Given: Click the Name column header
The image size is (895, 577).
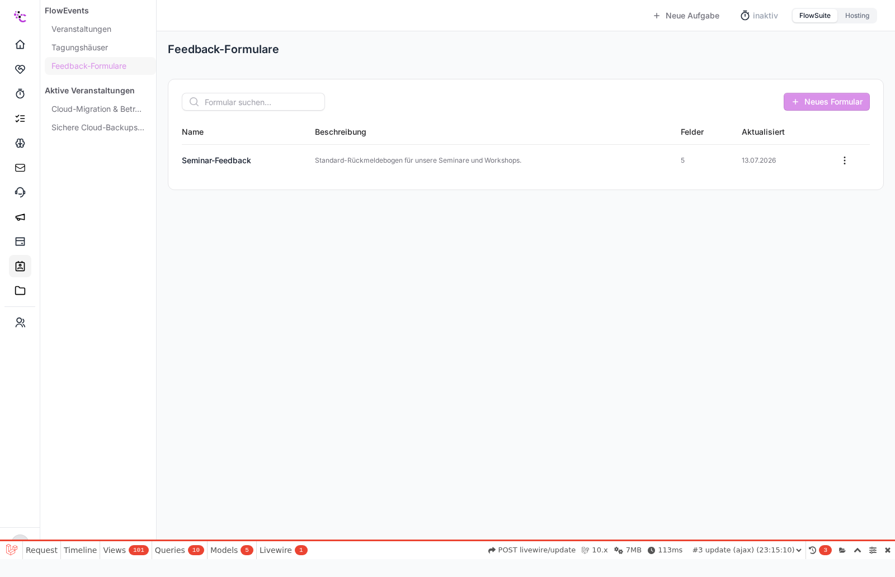Looking at the screenshot, I should point(192,132).
